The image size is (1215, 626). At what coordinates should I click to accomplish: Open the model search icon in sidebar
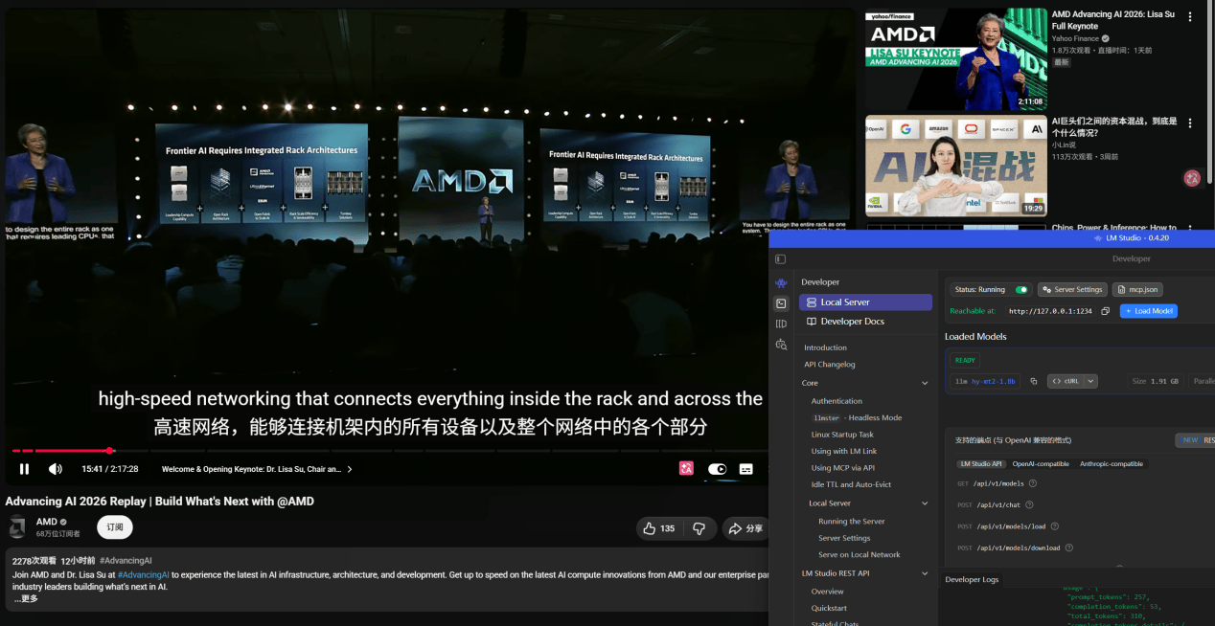point(781,345)
